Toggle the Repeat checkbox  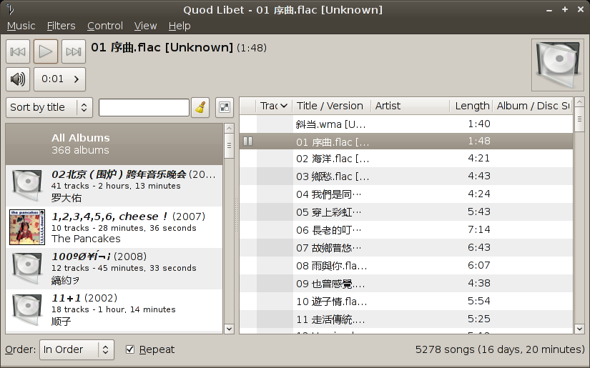point(130,349)
